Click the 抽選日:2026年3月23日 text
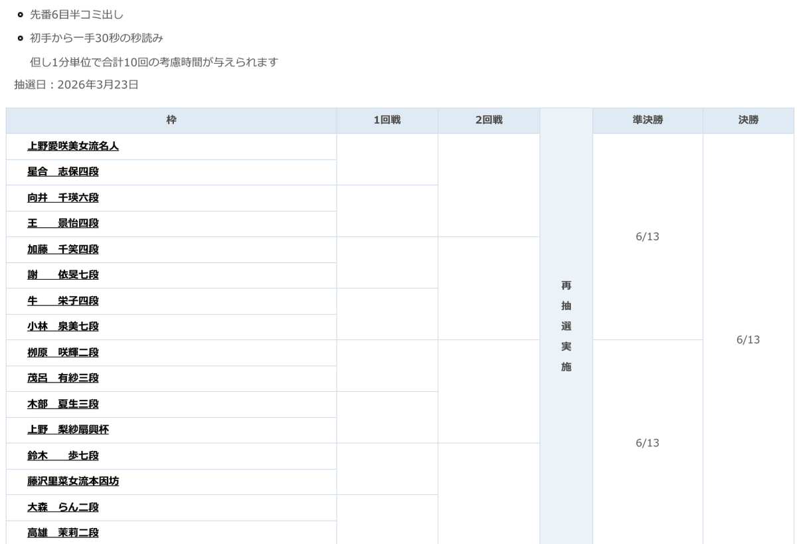The width and height of the screenshot is (797, 544). [x=76, y=85]
